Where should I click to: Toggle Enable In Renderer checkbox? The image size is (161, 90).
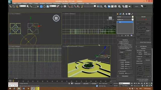coord(118,42)
